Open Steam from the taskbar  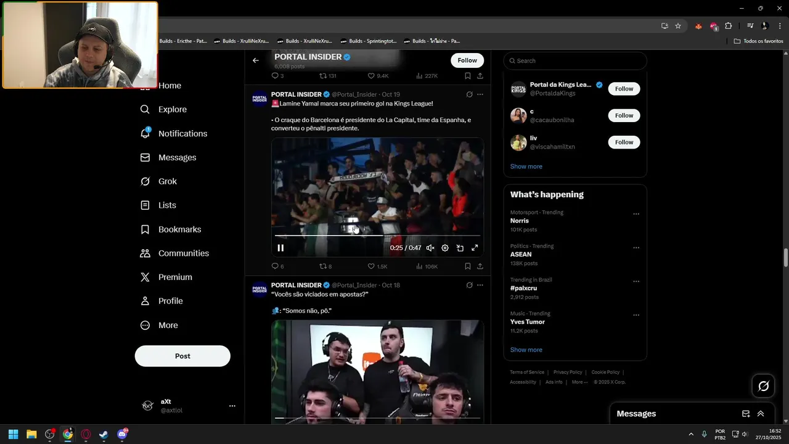104,434
